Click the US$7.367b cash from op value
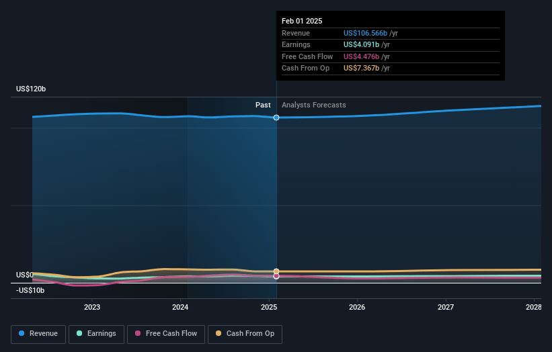The image size is (552, 352). (361, 69)
